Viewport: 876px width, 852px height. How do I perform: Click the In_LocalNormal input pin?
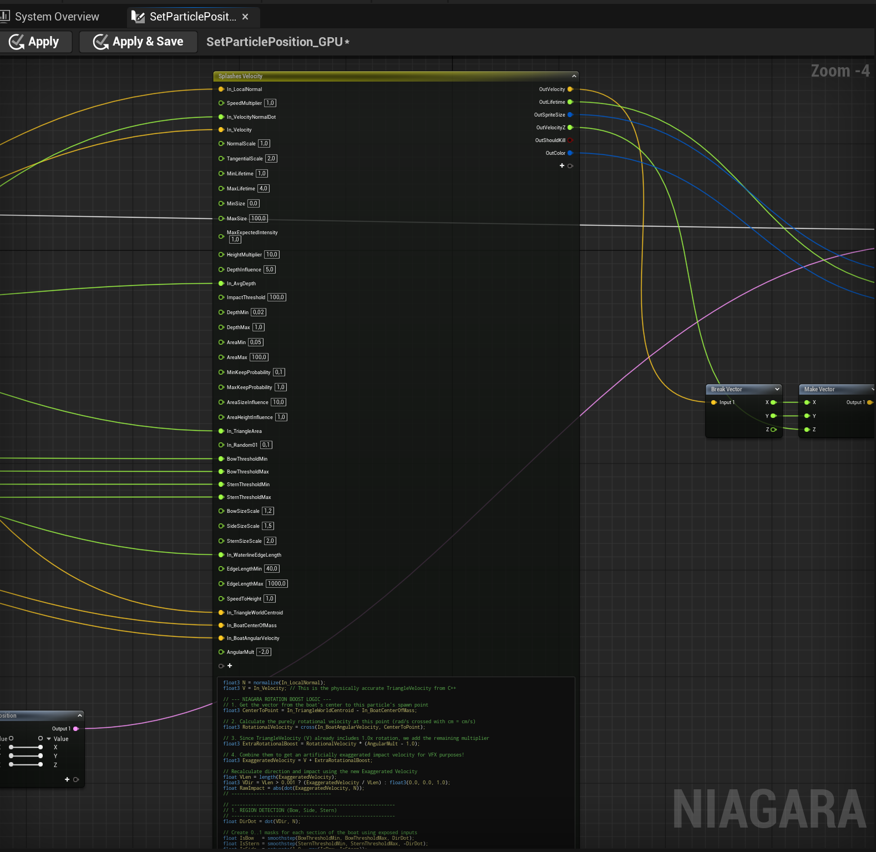tap(221, 89)
